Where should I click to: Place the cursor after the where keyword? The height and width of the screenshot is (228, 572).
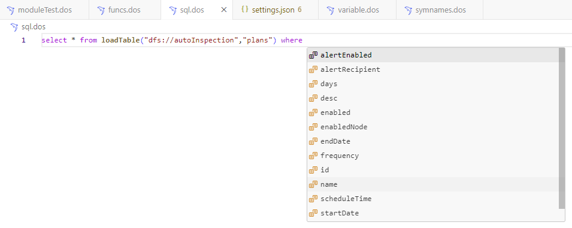point(303,40)
